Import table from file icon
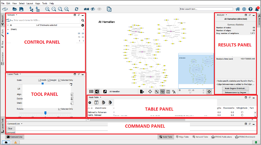Screen dimensions: 261x145 pos(37,9)
